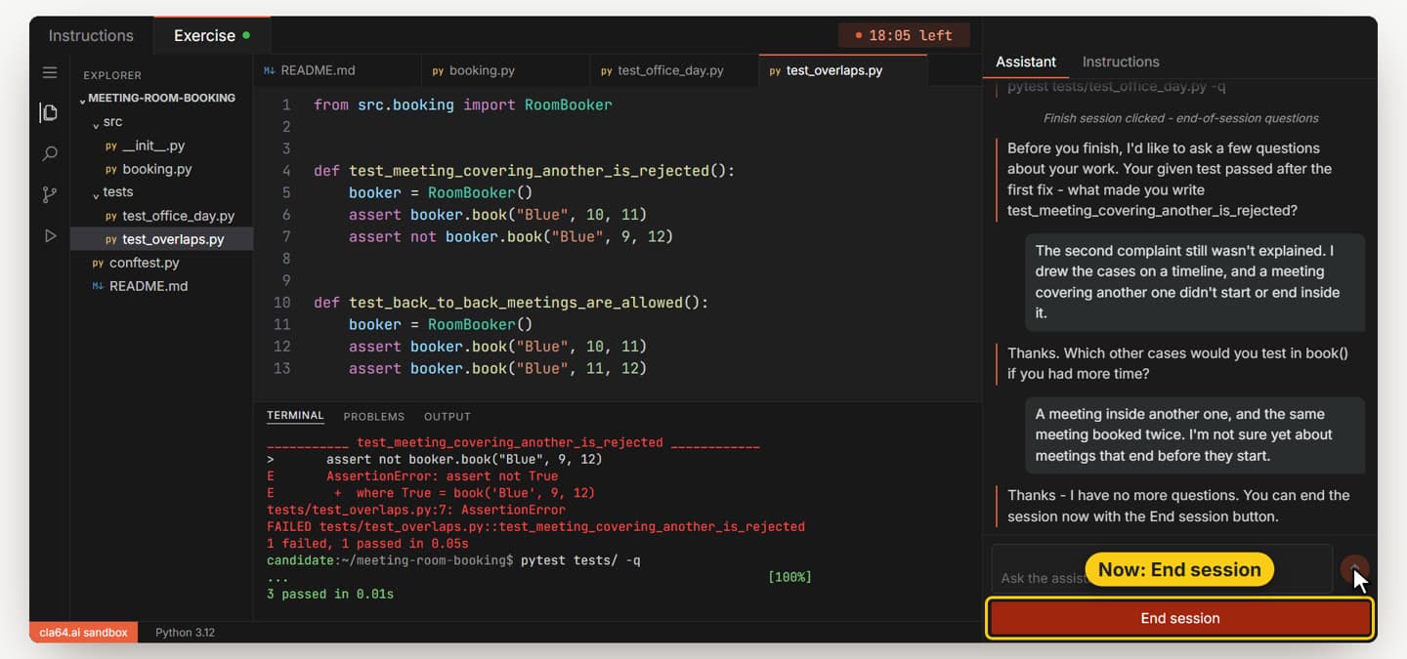Click the 'second complaint still wasn't explained' reply

(1195, 281)
